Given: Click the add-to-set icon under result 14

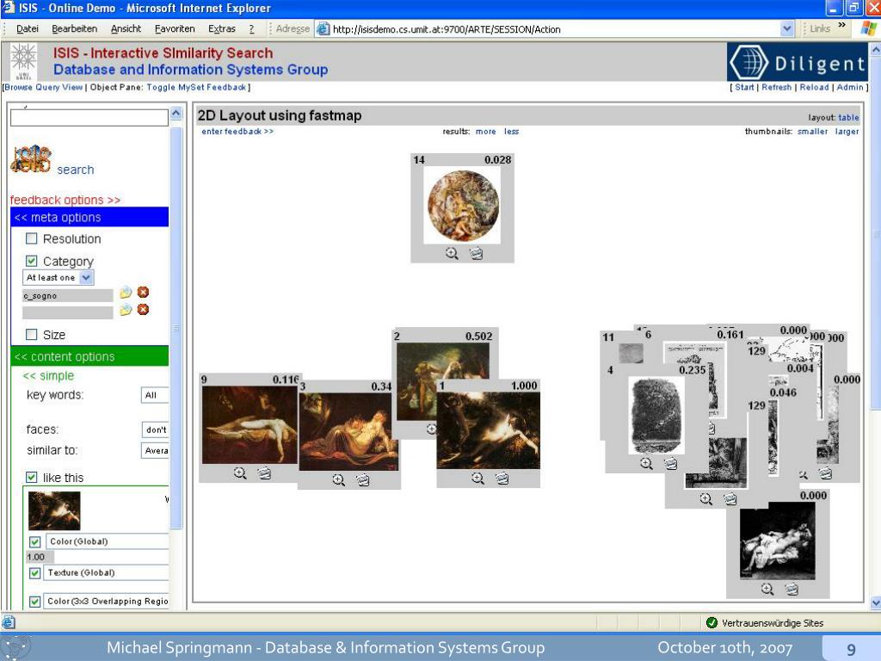Looking at the screenshot, I should [476, 253].
